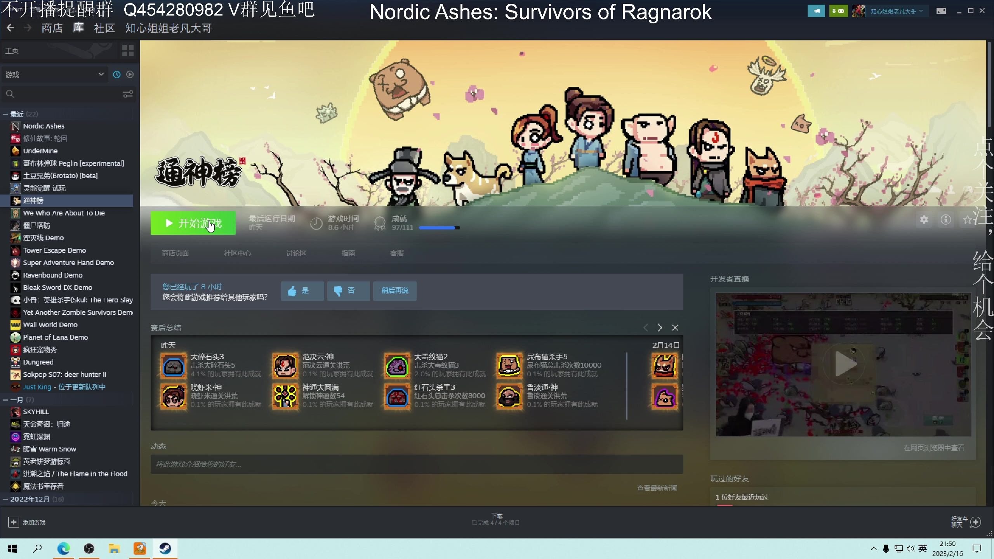Screen dimensions: 994x559
Task: Open File Explorer from the taskbar
Action: click(114, 549)
